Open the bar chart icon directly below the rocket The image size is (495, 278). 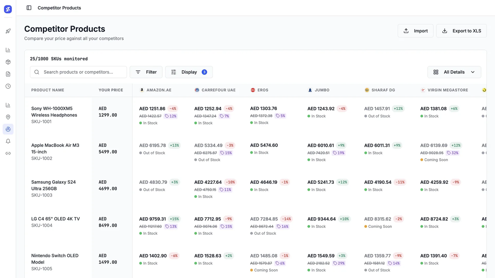pyautogui.click(x=8, y=50)
